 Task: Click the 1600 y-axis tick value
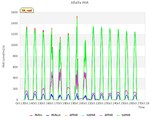click(14, 12)
